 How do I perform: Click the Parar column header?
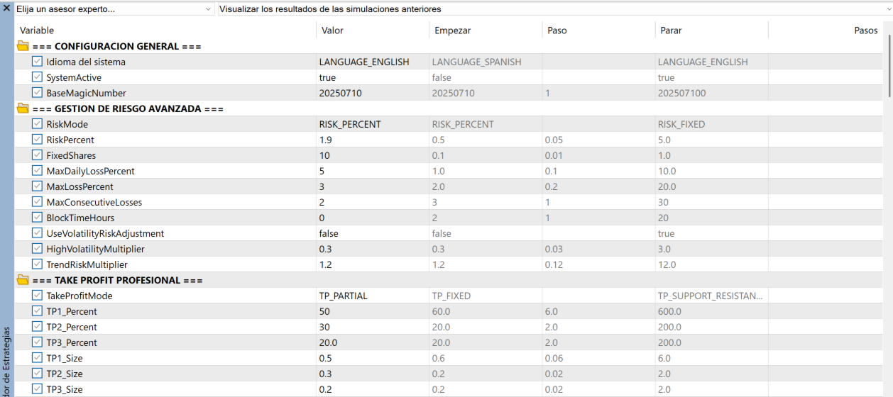pos(670,30)
